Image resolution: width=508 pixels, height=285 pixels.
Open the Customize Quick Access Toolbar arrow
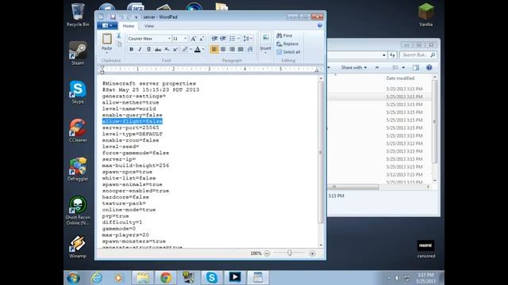(136, 17)
